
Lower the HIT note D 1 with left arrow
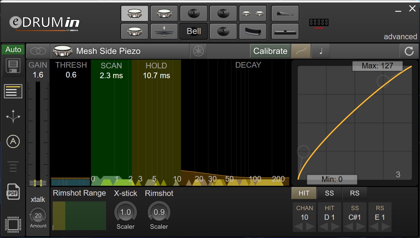pos(323,227)
